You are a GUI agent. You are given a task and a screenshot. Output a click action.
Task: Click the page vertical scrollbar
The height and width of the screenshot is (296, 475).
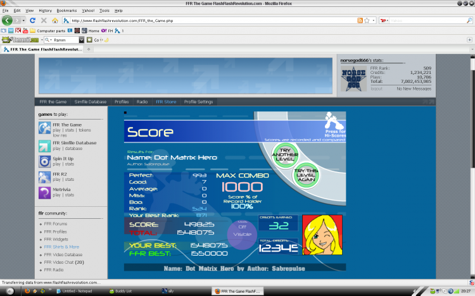472,166
